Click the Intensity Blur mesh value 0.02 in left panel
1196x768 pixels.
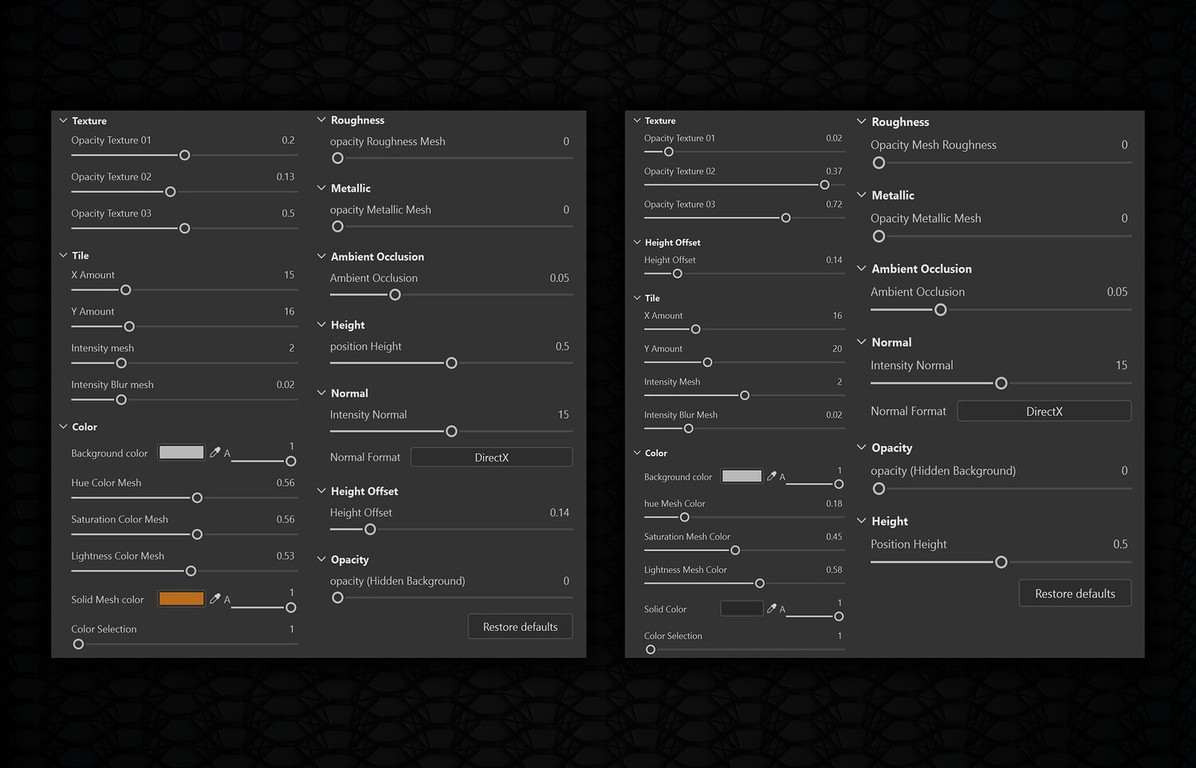(x=285, y=385)
